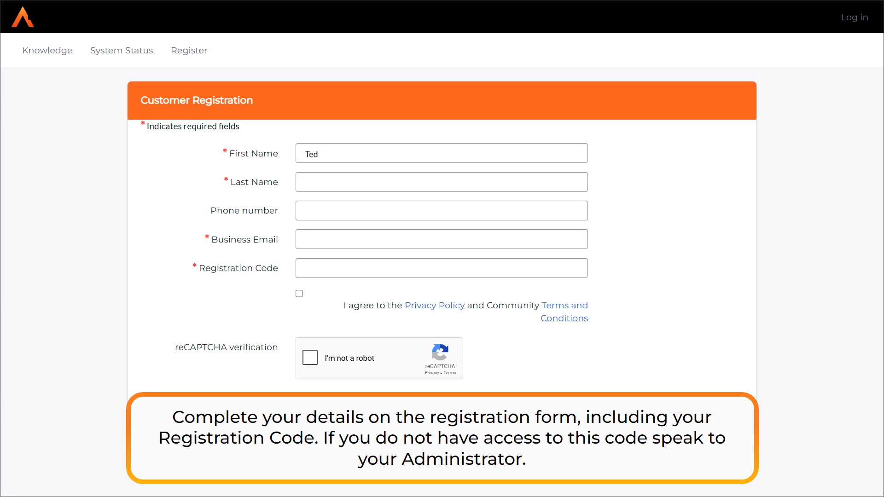Check the privacy policy agreement checkbox
The height and width of the screenshot is (497, 884).
(x=299, y=294)
